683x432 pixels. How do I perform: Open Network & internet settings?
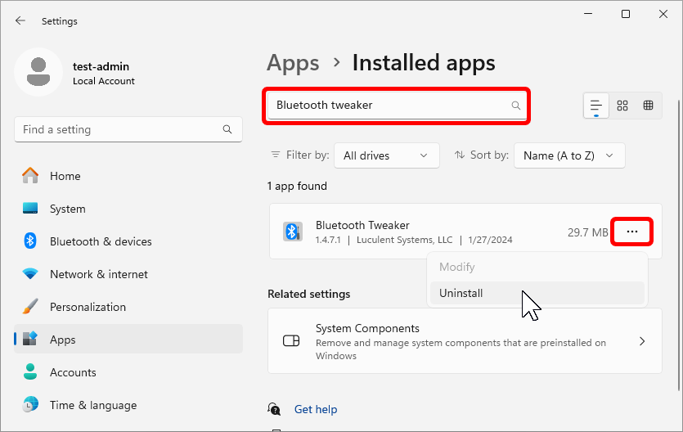click(x=128, y=274)
